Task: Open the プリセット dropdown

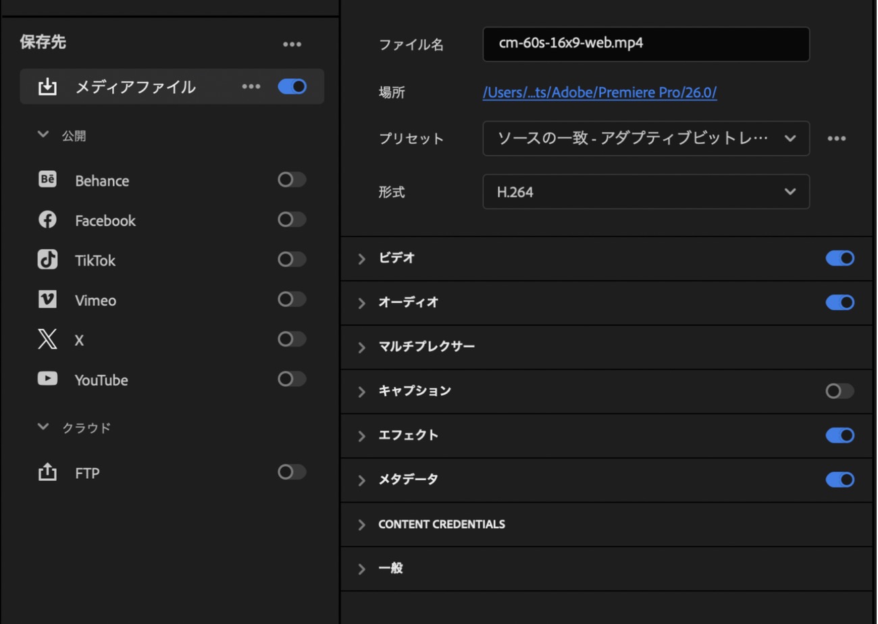Action: click(646, 138)
